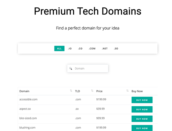This screenshot has width=172, height=131.
Task: Focus the Domain search field
Action: pyautogui.click(x=90, y=69)
